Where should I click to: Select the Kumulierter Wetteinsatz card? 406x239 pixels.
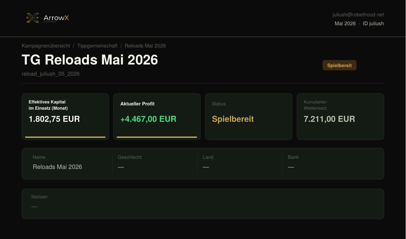pyautogui.click(x=340, y=117)
